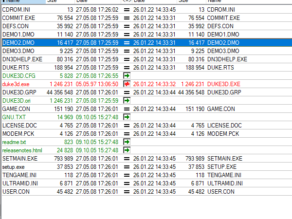Click the equal sign in DUKE3D.GRP row
The height and width of the screenshot is (219, 292).
[127, 92]
